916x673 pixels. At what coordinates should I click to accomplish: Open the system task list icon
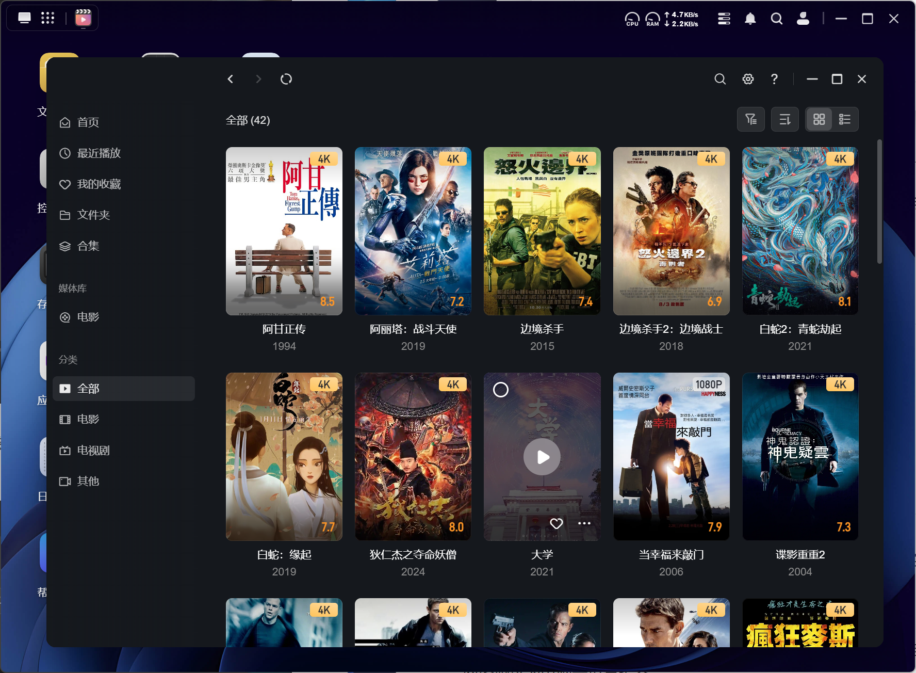pyautogui.click(x=724, y=19)
